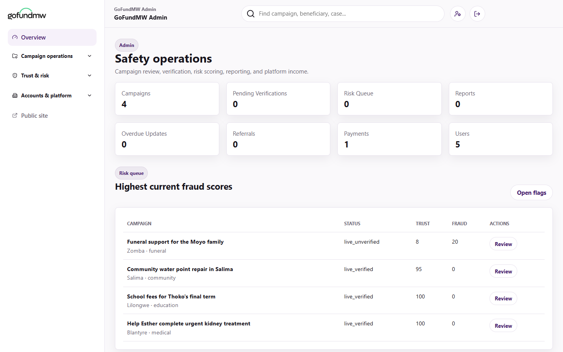The height and width of the screenshot is (352, 563).
Task: Open Campaign operations menu
Action: pos(52,56)
